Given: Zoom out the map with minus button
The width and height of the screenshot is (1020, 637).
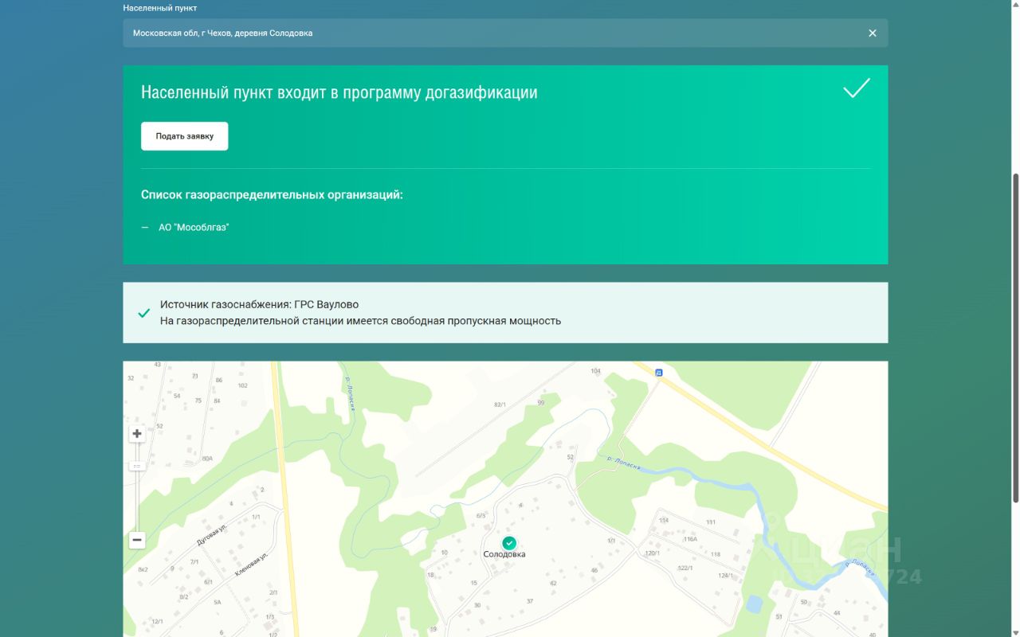Looking at the screenshot, I should point(137,540).
